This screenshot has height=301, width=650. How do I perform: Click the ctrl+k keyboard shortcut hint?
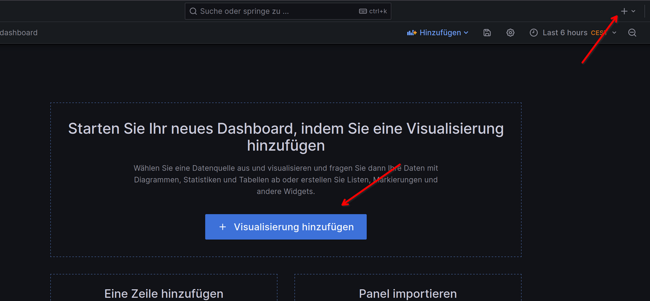pyautogui.click(x=374, y=11)
